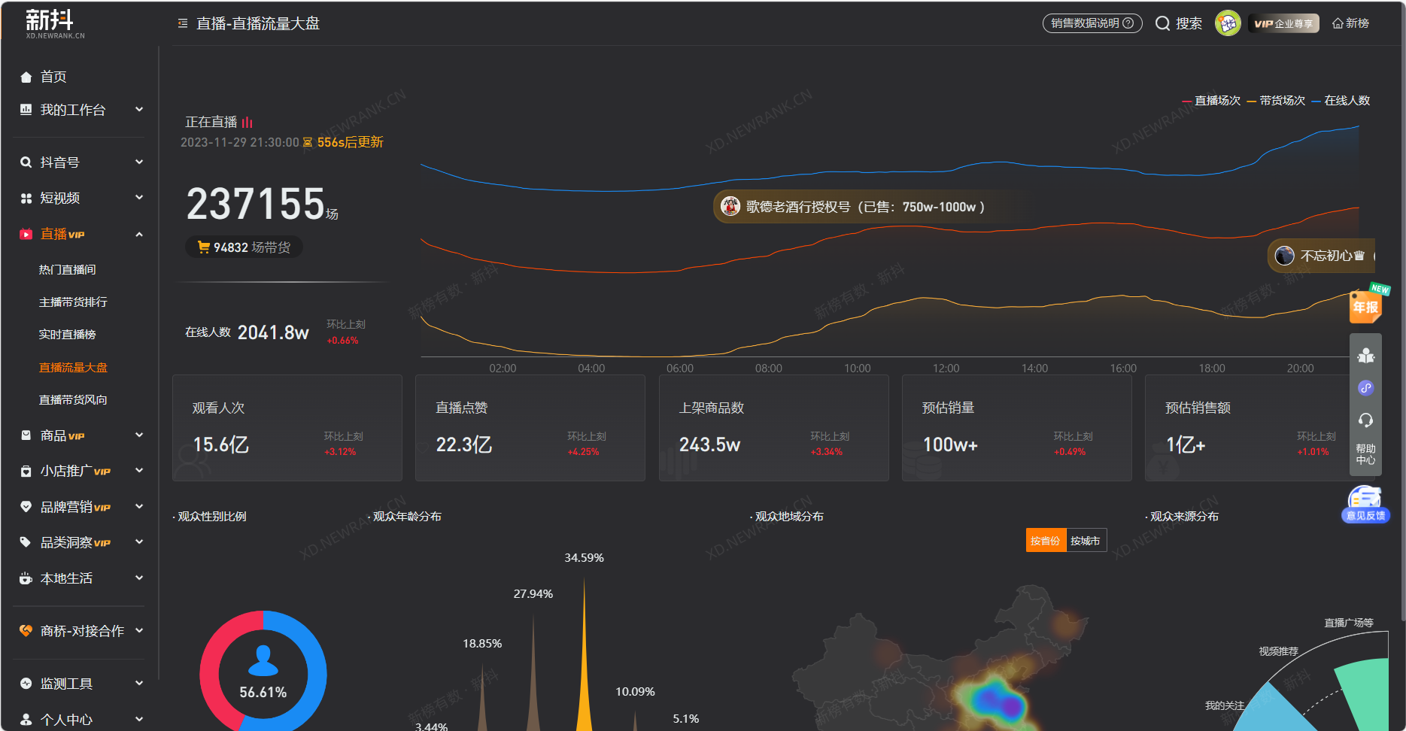Click the sidebar collapse icon beside page title
Image resolution: width=1406 pixels, height=731 pixels.
pos(183,24)
